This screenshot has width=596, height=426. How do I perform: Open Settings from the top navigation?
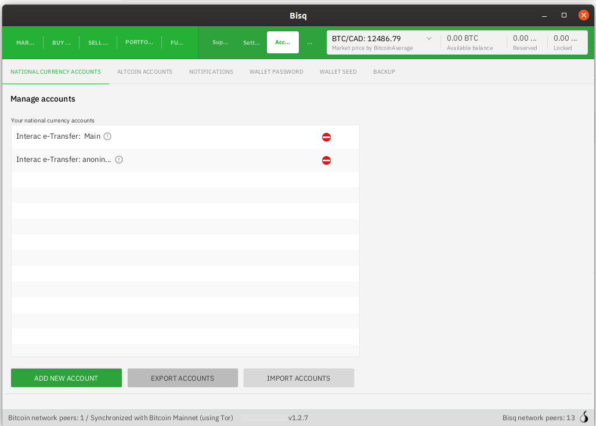click(x=251, y=42)
